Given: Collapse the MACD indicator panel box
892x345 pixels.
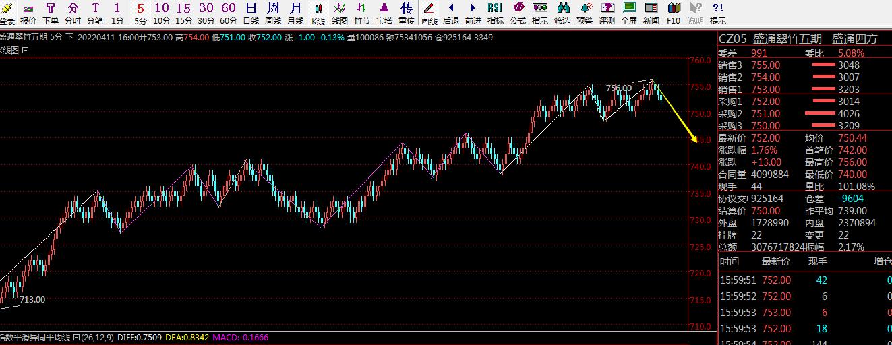Looking at the screenshot, I should tap(76, 337).
